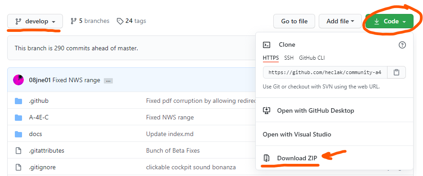Open the A-4E-C folder

tap(39, 117)
